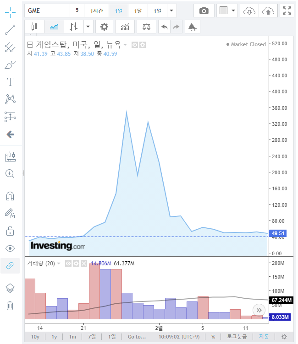
Task: Select the long position prediction tool
Action: click(10, 117)
